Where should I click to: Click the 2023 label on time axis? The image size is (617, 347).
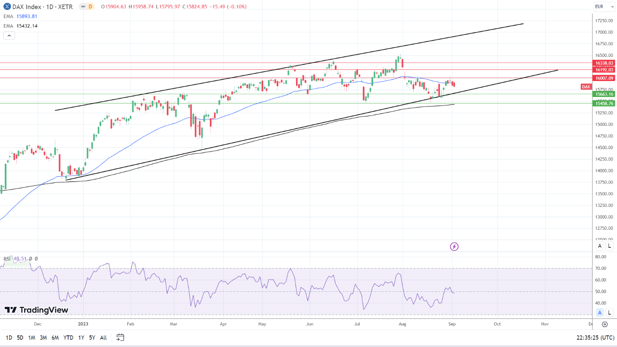[83, 324]
